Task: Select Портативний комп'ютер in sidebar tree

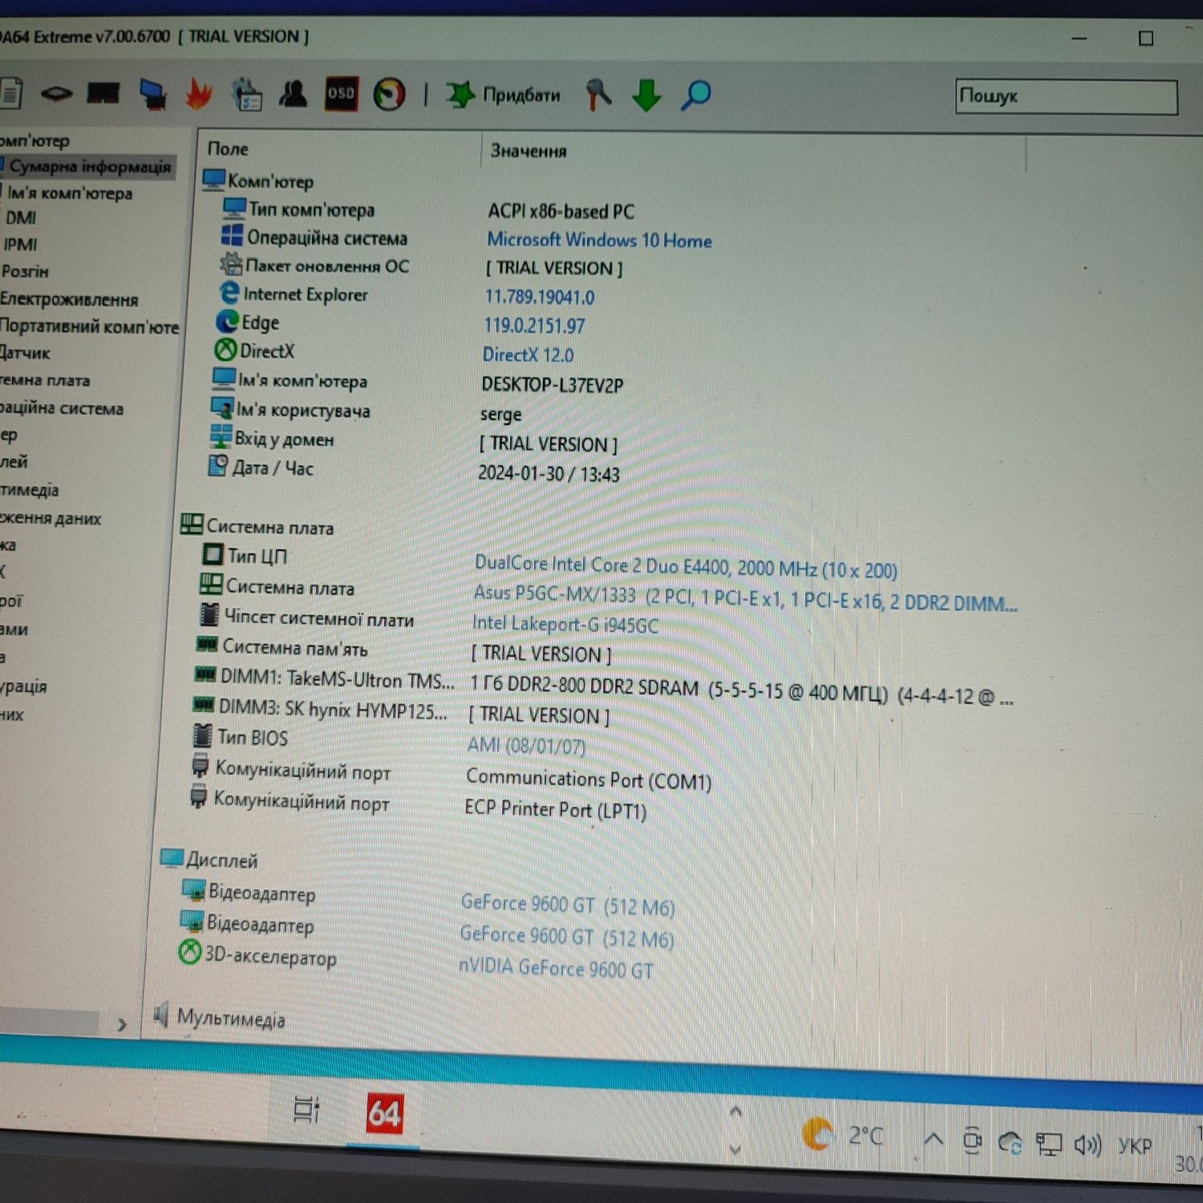Action: tap(89, 326)
